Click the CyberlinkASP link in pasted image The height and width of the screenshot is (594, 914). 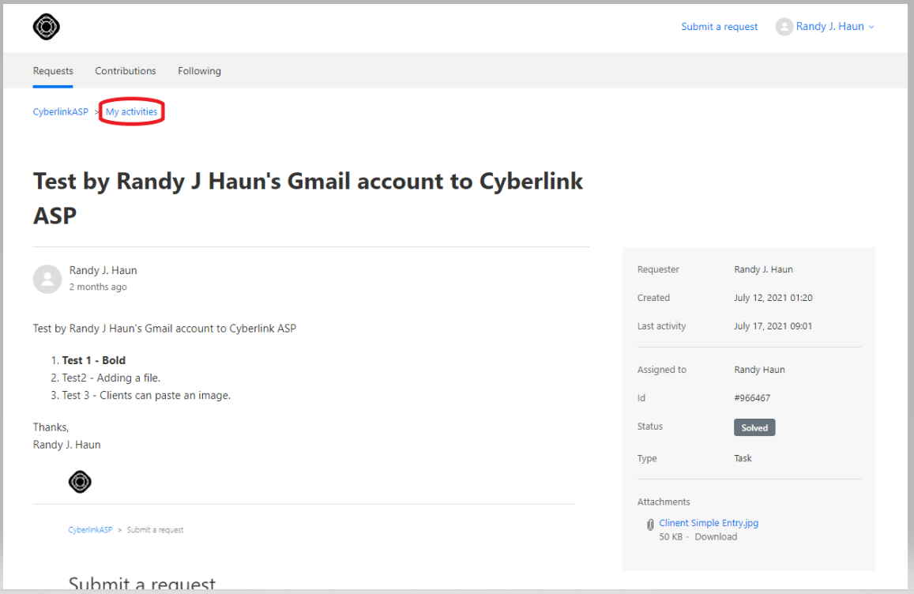90,530
